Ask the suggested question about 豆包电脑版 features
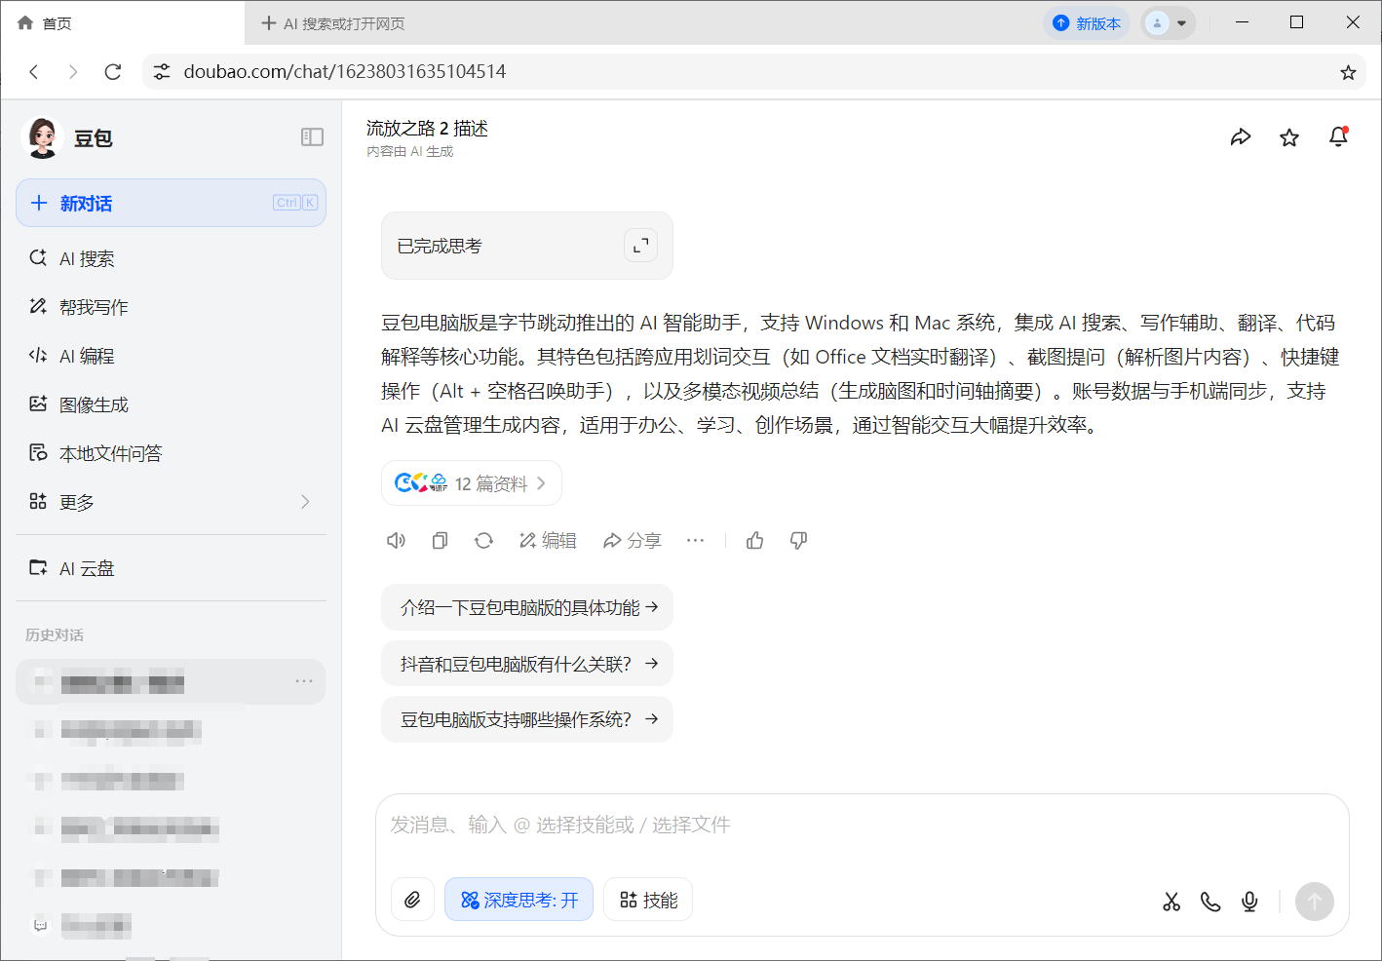 pyautogui.click(x=526, y=606)
